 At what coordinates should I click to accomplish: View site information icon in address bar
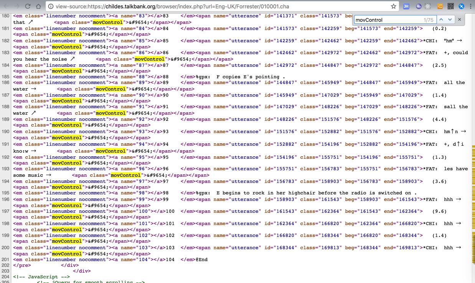point(50,7)
